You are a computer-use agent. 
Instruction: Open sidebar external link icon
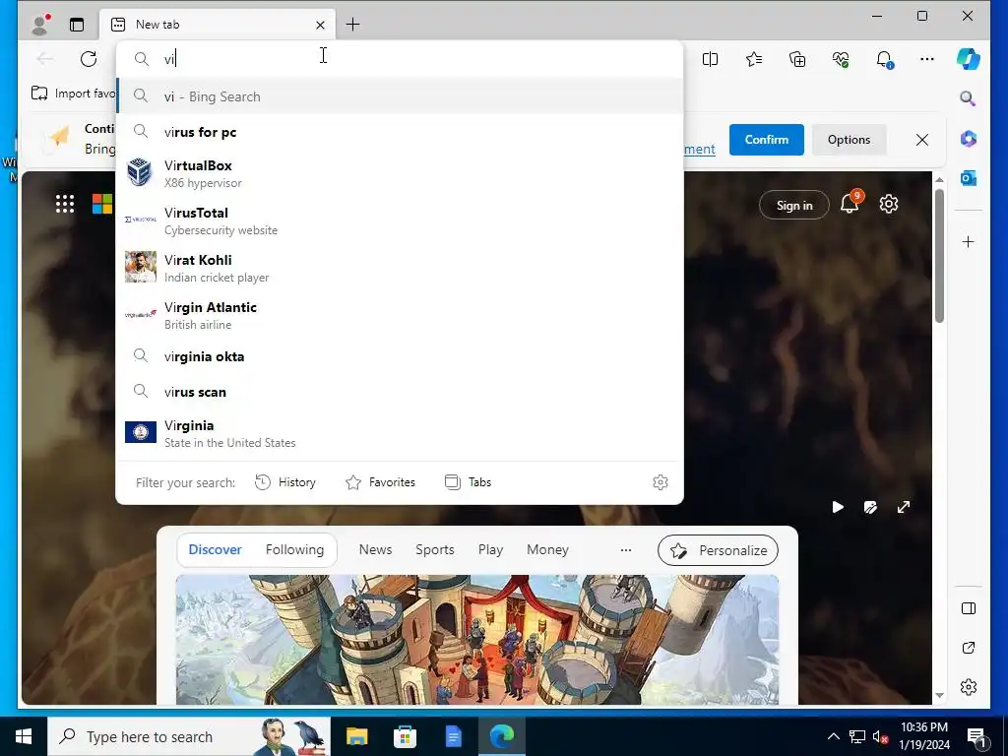(969, 648)
